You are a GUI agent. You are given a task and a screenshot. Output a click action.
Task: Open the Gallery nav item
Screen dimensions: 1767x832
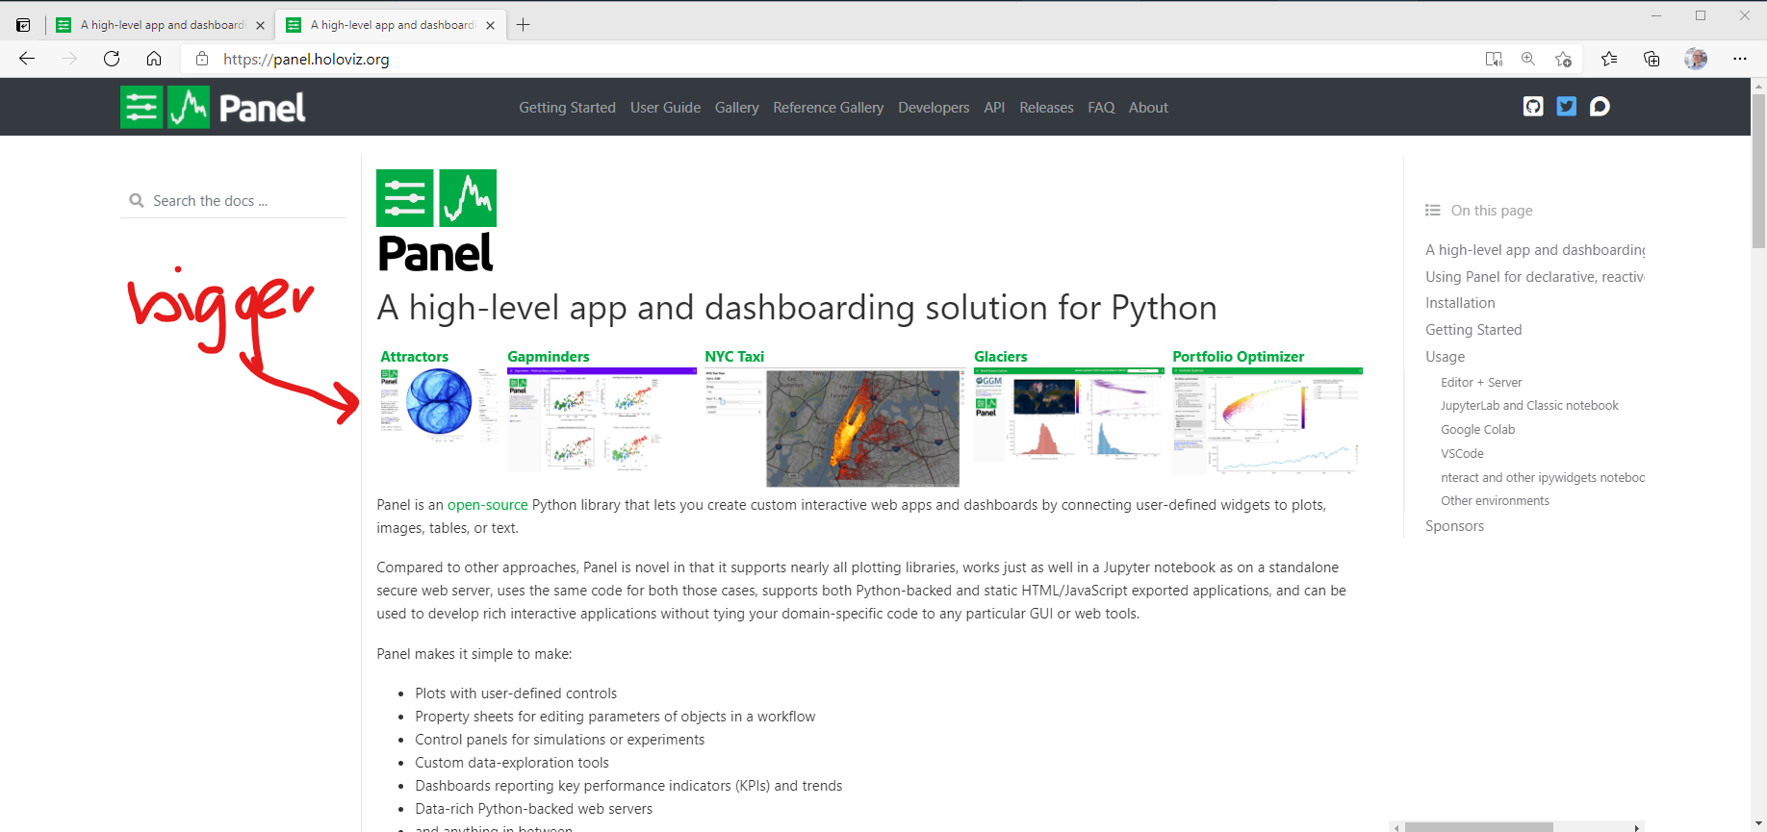736,108
